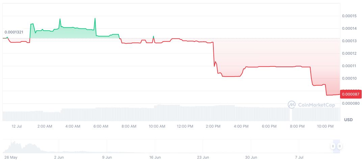The width and height of the screenshot is (362, 161).
Task: Click 7 Jul on the overview timeline
Action: pyautogui.click(x=300, y=157)
